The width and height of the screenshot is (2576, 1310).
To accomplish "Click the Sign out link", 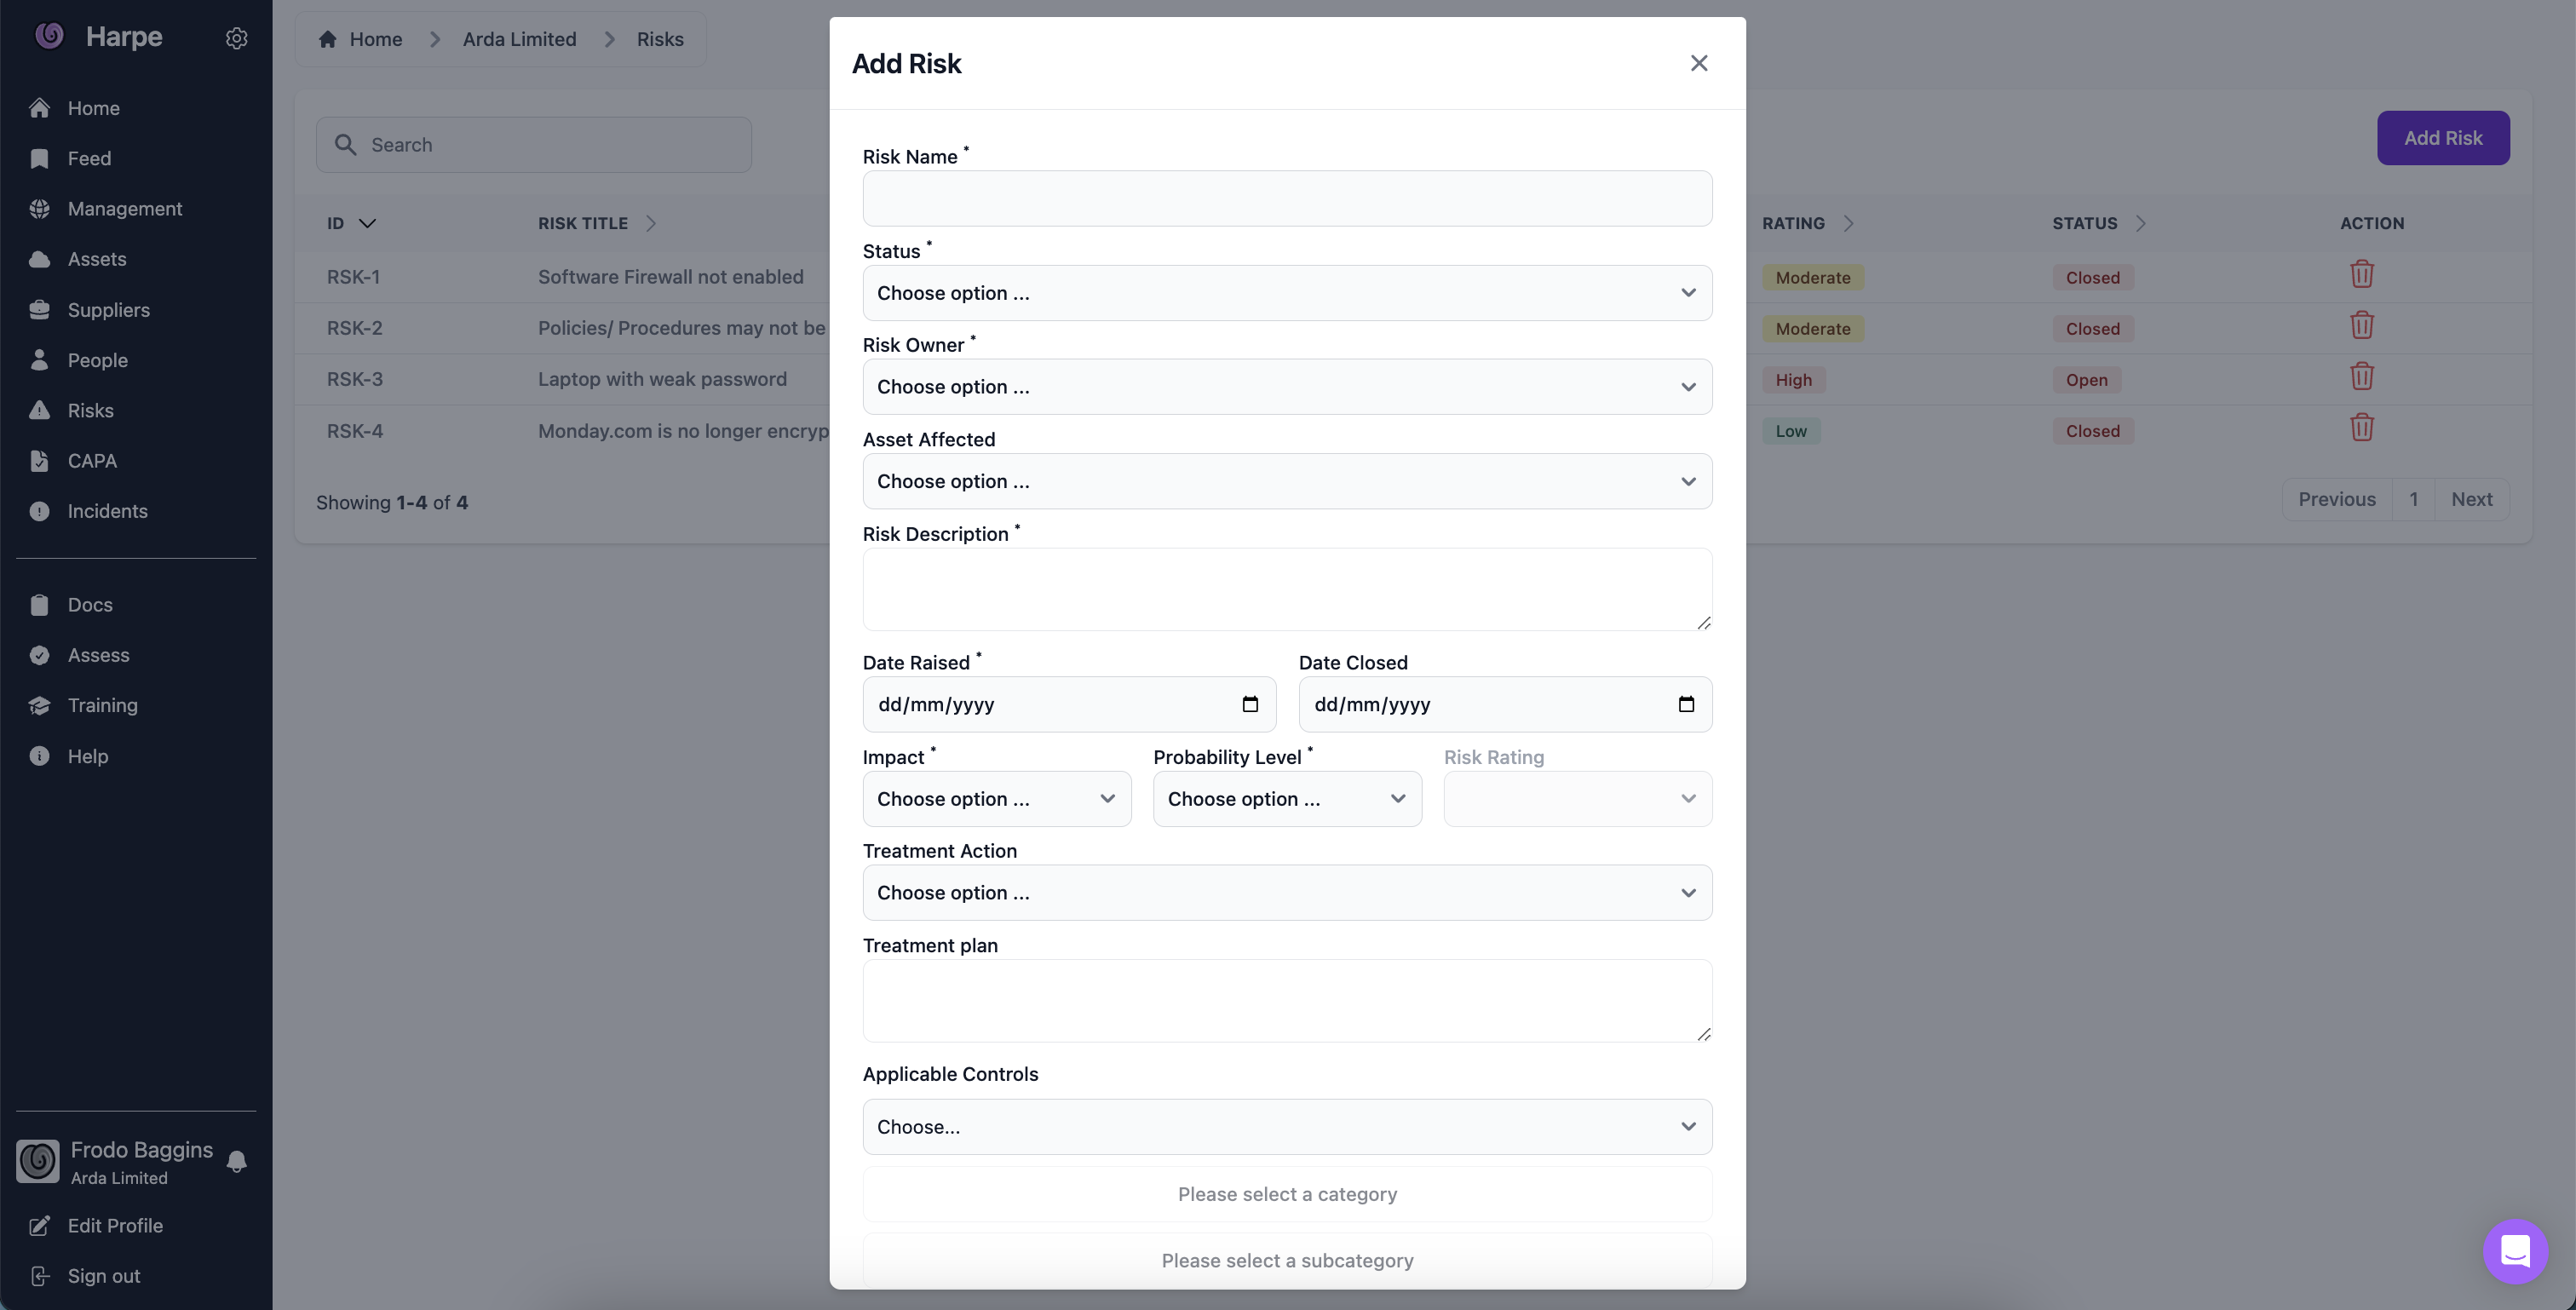I will click(103, 1276).
